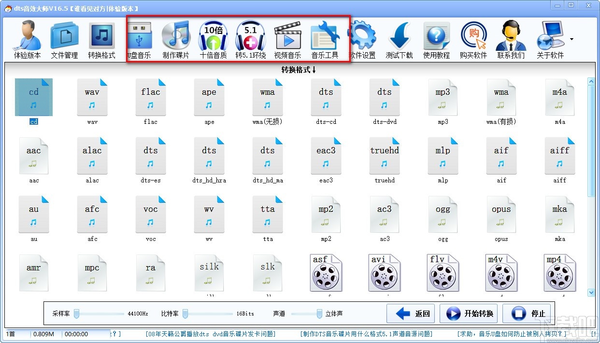Image resolution: width=600 pixels, height=343 pixels.
Task: Click the 测试下载 download test icon
Action: point(399,39)
